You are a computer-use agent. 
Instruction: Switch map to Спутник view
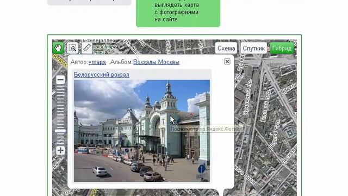click(254, 48)
